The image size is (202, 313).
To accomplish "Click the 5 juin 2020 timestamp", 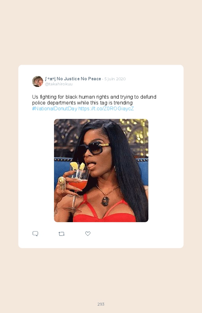I will coord(115,79).
